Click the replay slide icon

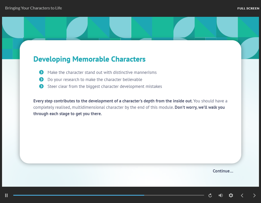pos(210,195)
